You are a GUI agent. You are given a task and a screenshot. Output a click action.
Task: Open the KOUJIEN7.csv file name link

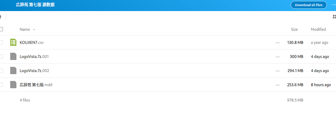coord(32,43)
